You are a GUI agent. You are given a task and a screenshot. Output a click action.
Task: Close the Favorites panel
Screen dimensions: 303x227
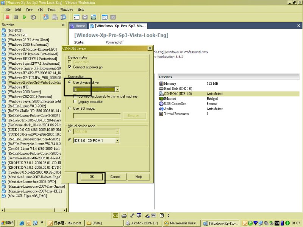pyautogui.click(x=63, y=25)
